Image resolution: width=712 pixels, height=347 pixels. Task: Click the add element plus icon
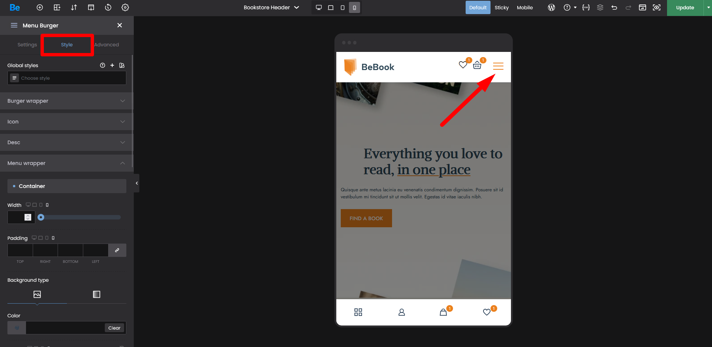(40, 7)
